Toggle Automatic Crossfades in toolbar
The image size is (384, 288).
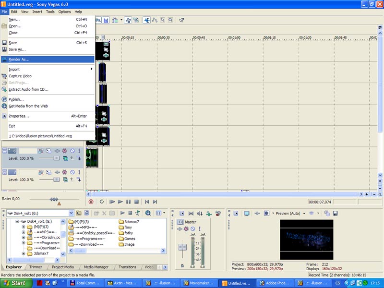pos(106,20)
